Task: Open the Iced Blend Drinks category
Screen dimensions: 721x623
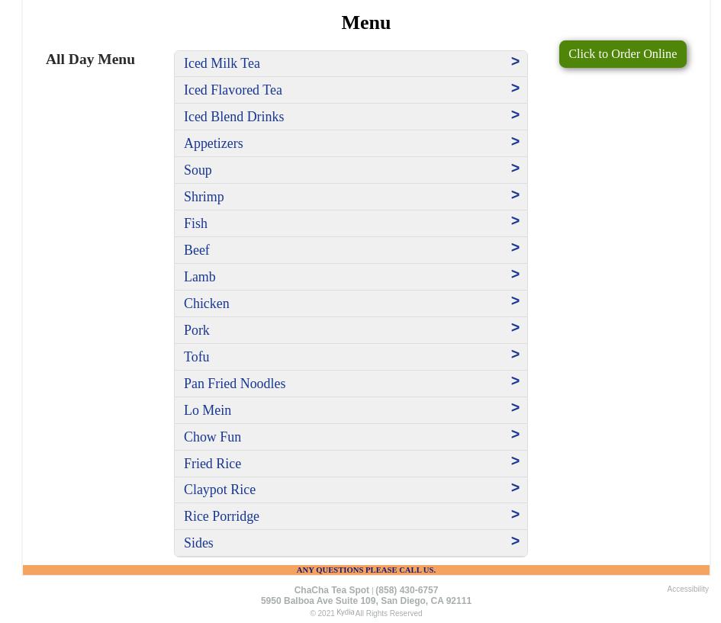Action: point(234,117)
